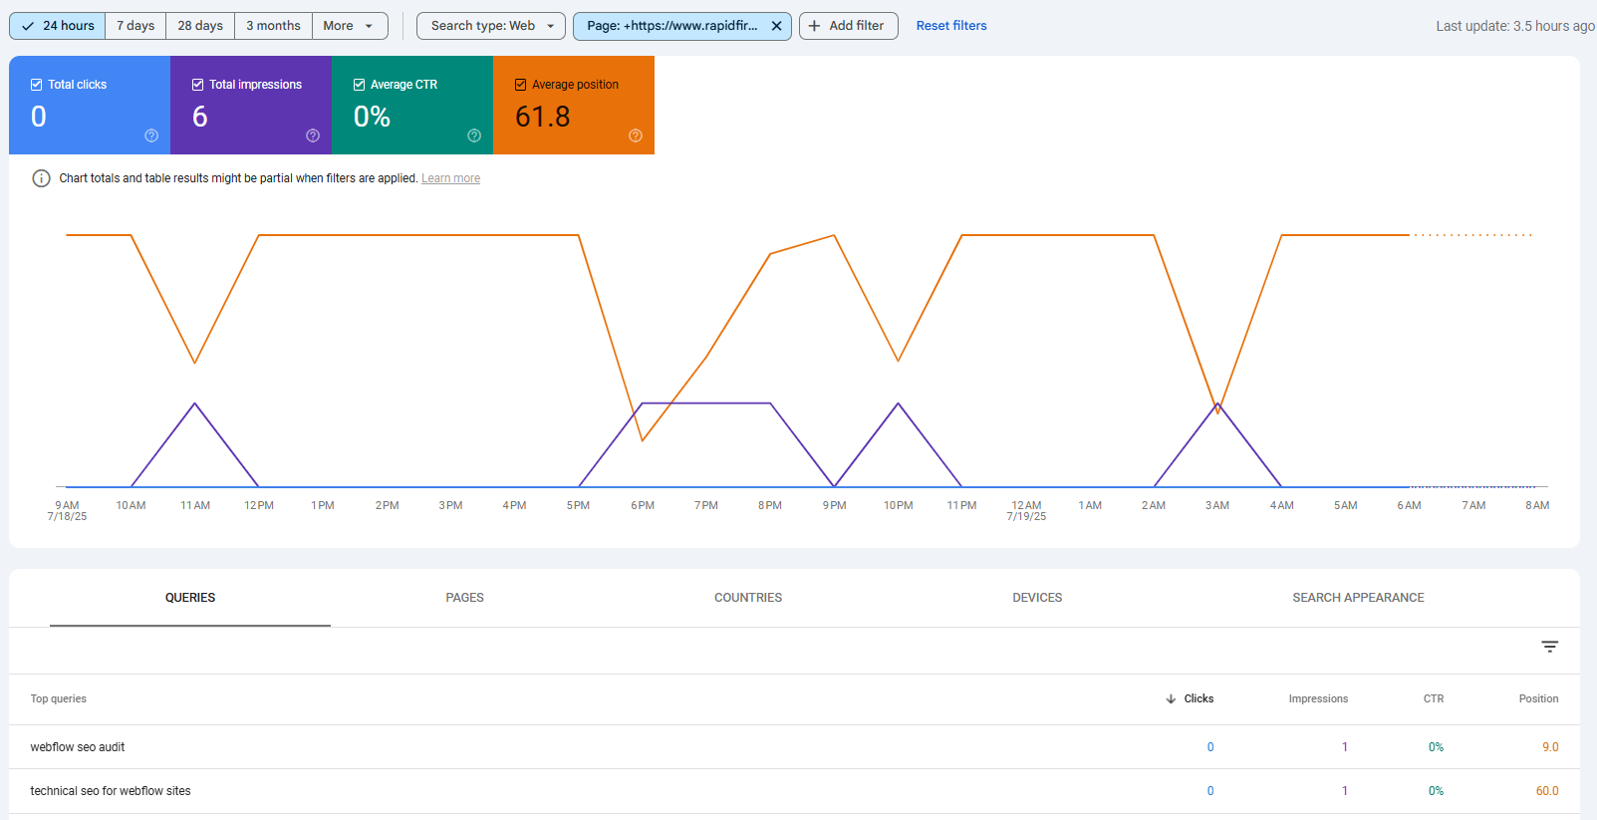Click the Total impressions purple card
The width and height of the screenshot is (1597, 820).
click(x=251, y=105)
